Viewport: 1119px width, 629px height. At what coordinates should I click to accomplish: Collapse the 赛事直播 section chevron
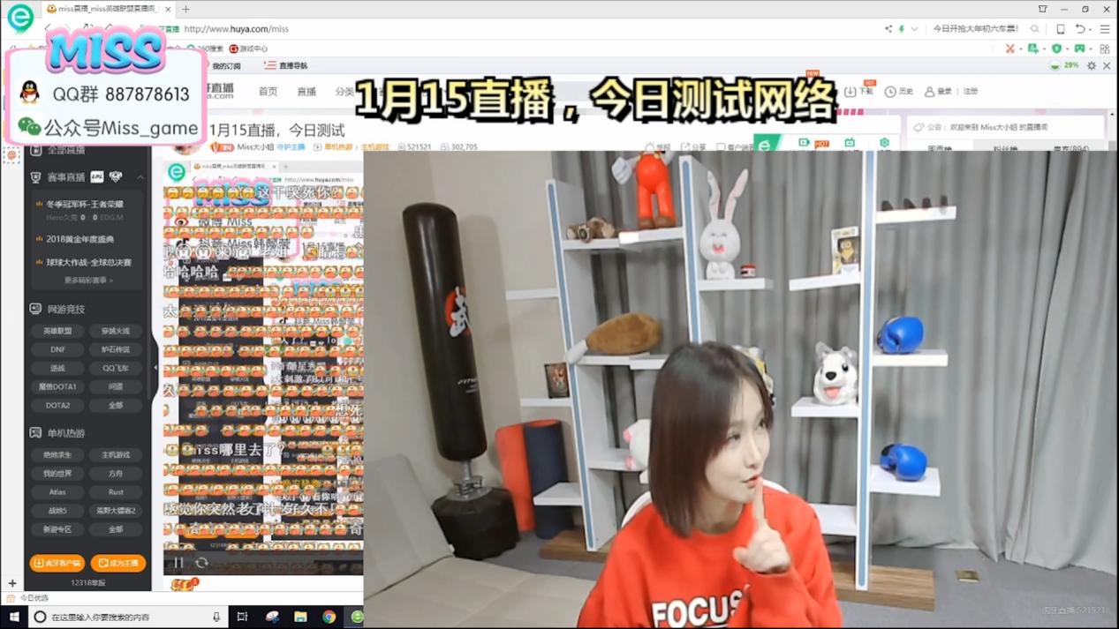tap(140, 177)
